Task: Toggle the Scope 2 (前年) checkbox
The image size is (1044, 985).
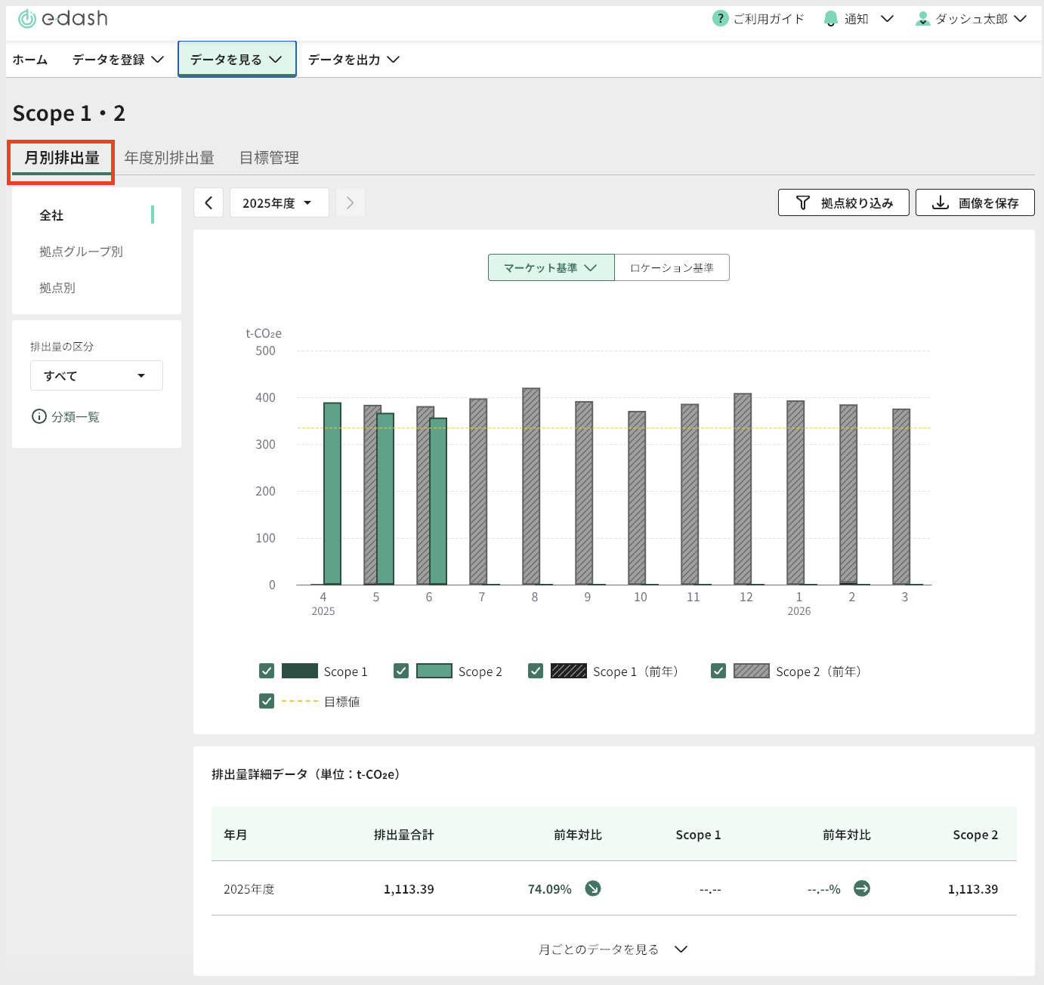Action: 718,671
